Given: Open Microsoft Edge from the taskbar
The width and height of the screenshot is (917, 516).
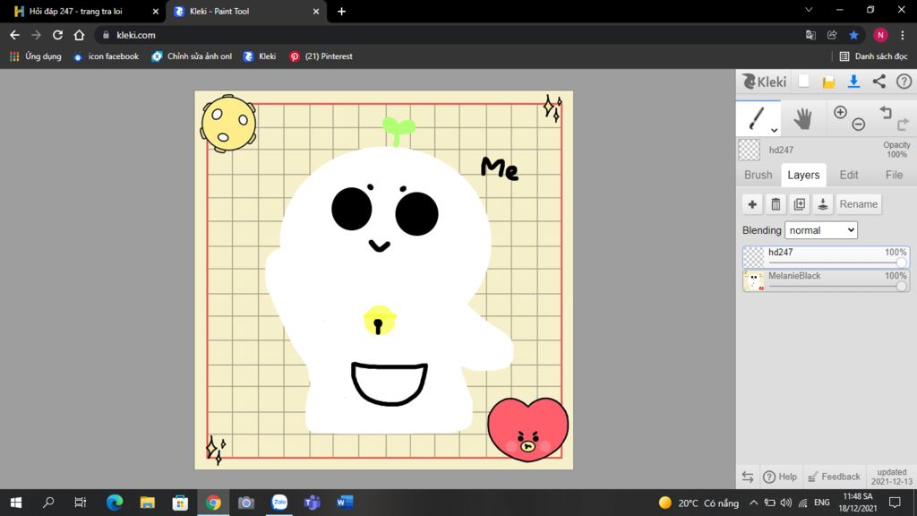Looking at the screenshot, I should pos(115,503).
